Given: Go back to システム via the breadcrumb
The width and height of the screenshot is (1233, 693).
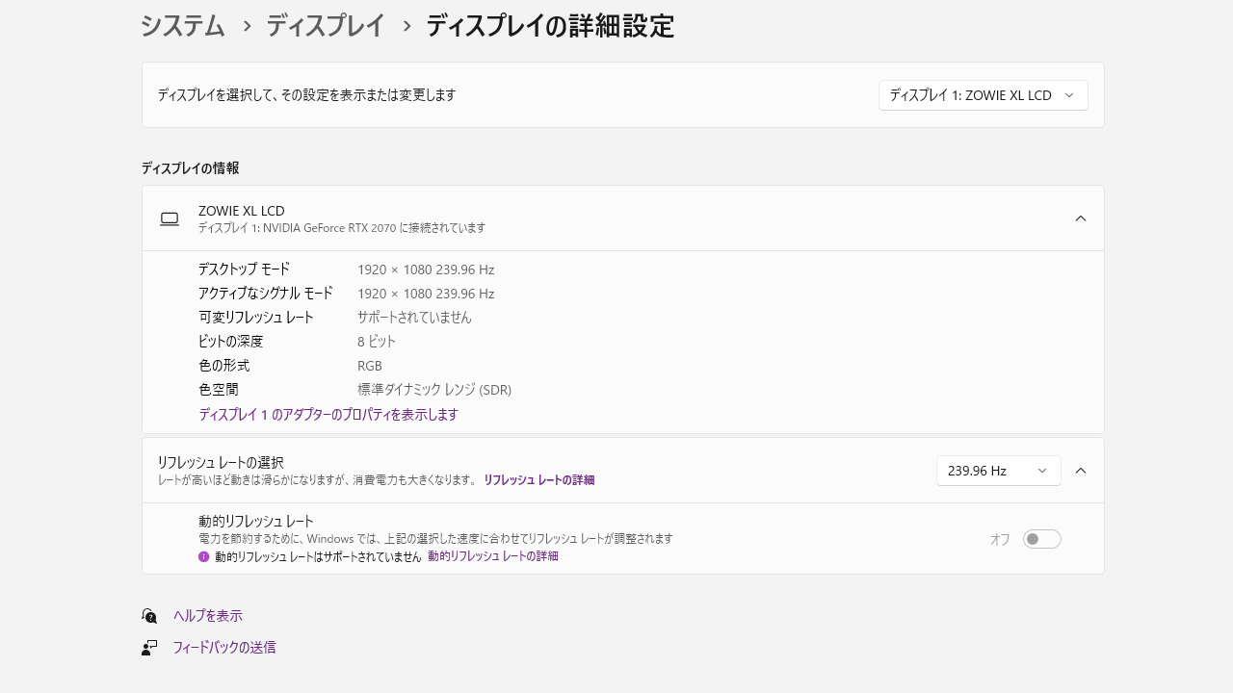Looking at the screenshot, I should 183,26.
